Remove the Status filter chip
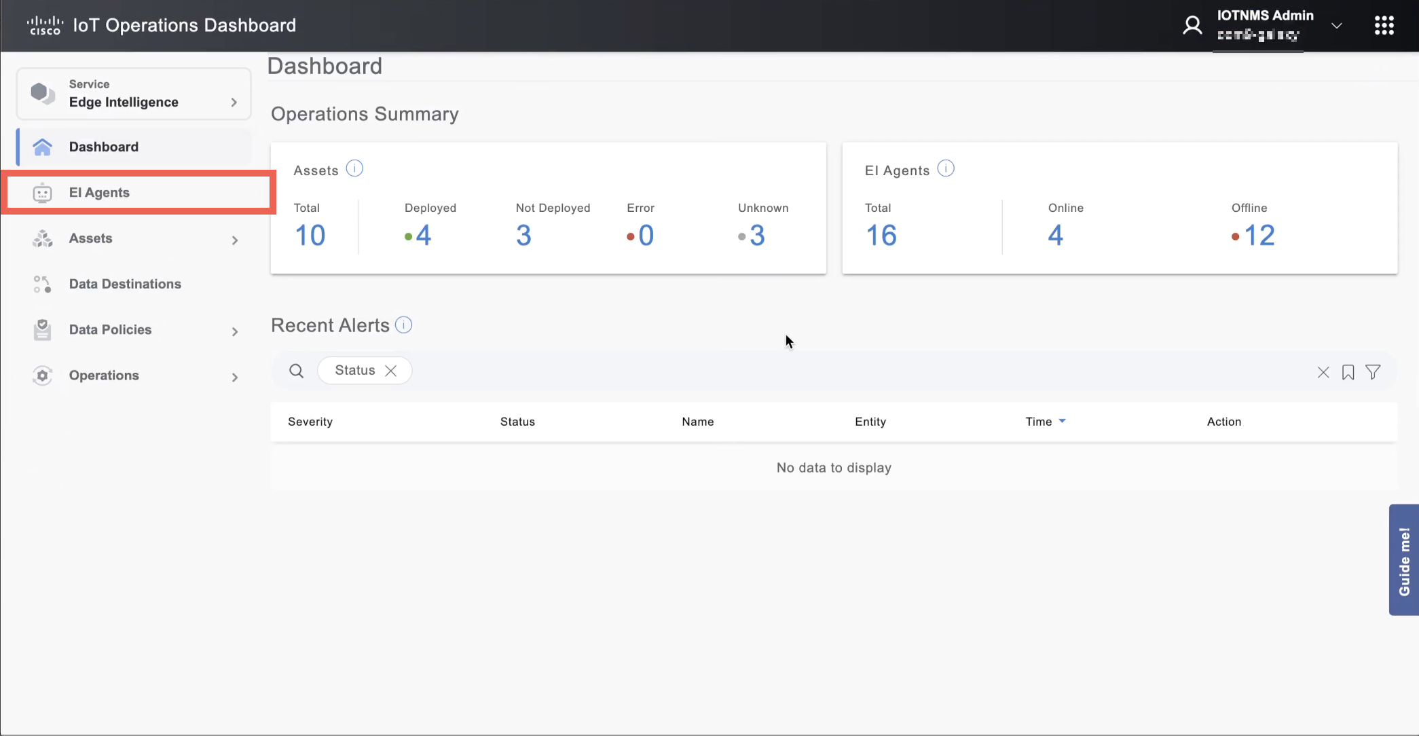The height and width of the screenshot is (736, 1419). (x=390, y=371)
